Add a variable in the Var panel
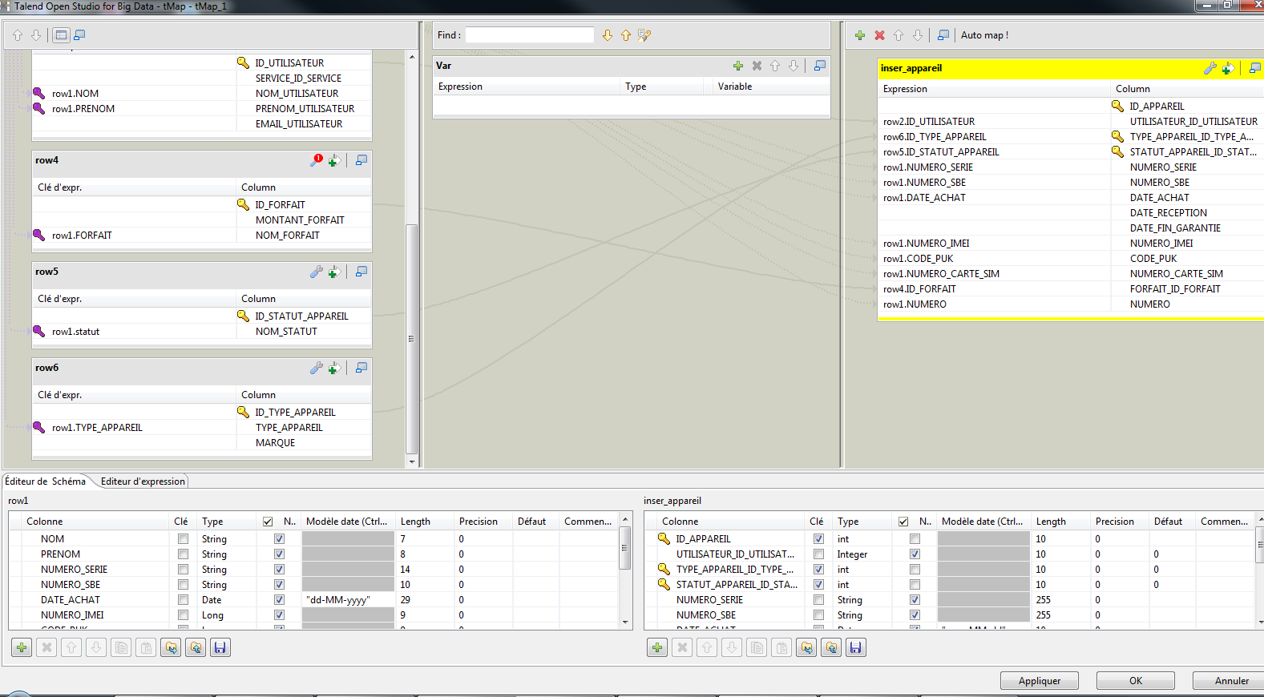The height and width of the screenshot is (697, 1264). pos(738,66)
